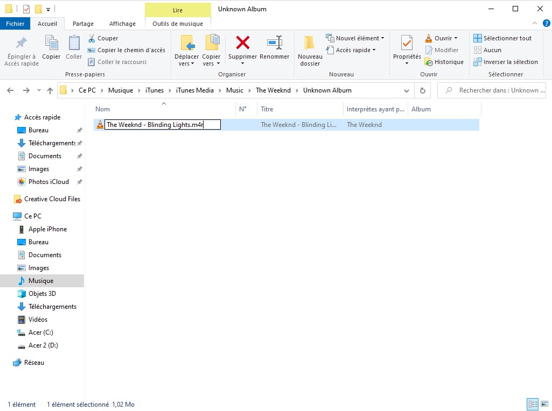Click the VLC icon of the Blinding Lights file
The image size is (552, 411).
point(100,124)
